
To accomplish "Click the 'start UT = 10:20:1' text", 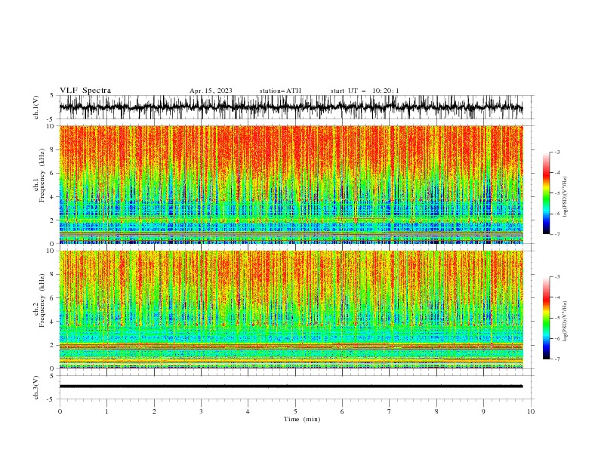I will point(365,91).
